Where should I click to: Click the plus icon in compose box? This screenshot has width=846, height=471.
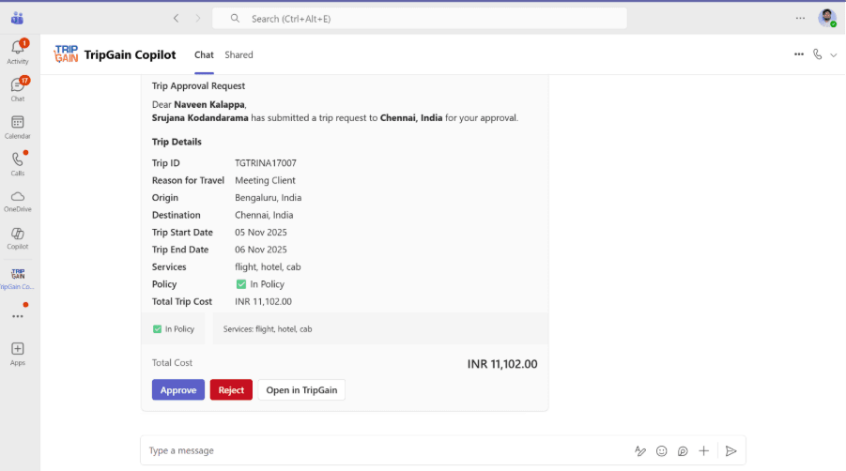[703, 451]
